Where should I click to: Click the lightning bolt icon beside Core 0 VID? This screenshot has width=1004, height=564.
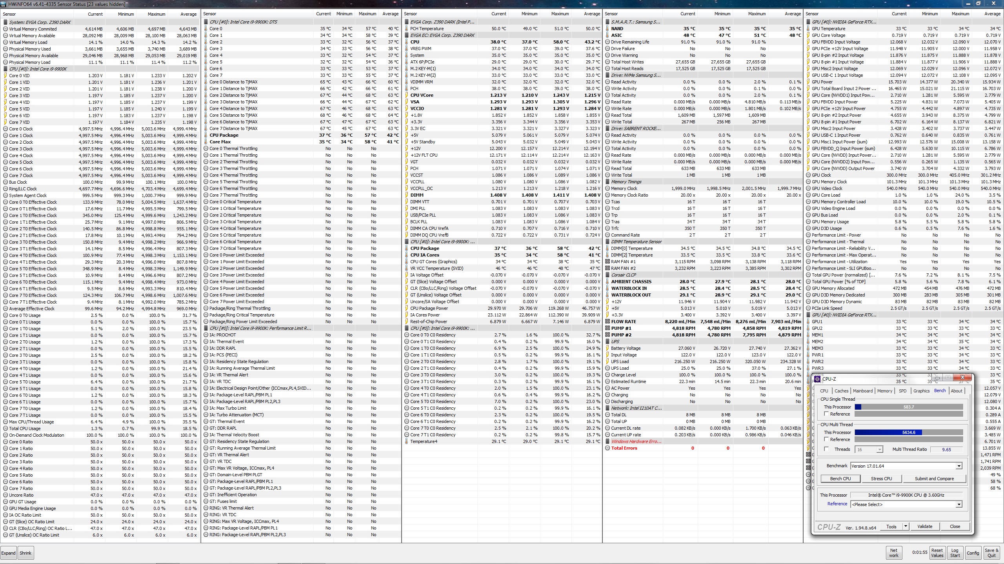pos(5,76)
